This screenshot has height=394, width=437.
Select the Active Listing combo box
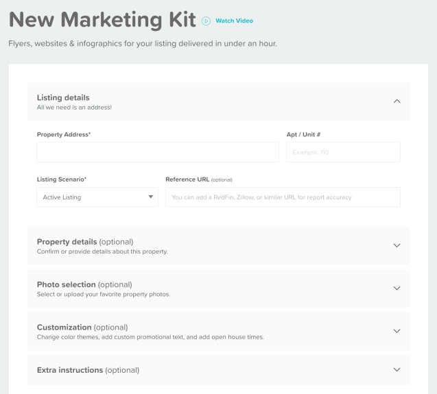pos(97,197)
